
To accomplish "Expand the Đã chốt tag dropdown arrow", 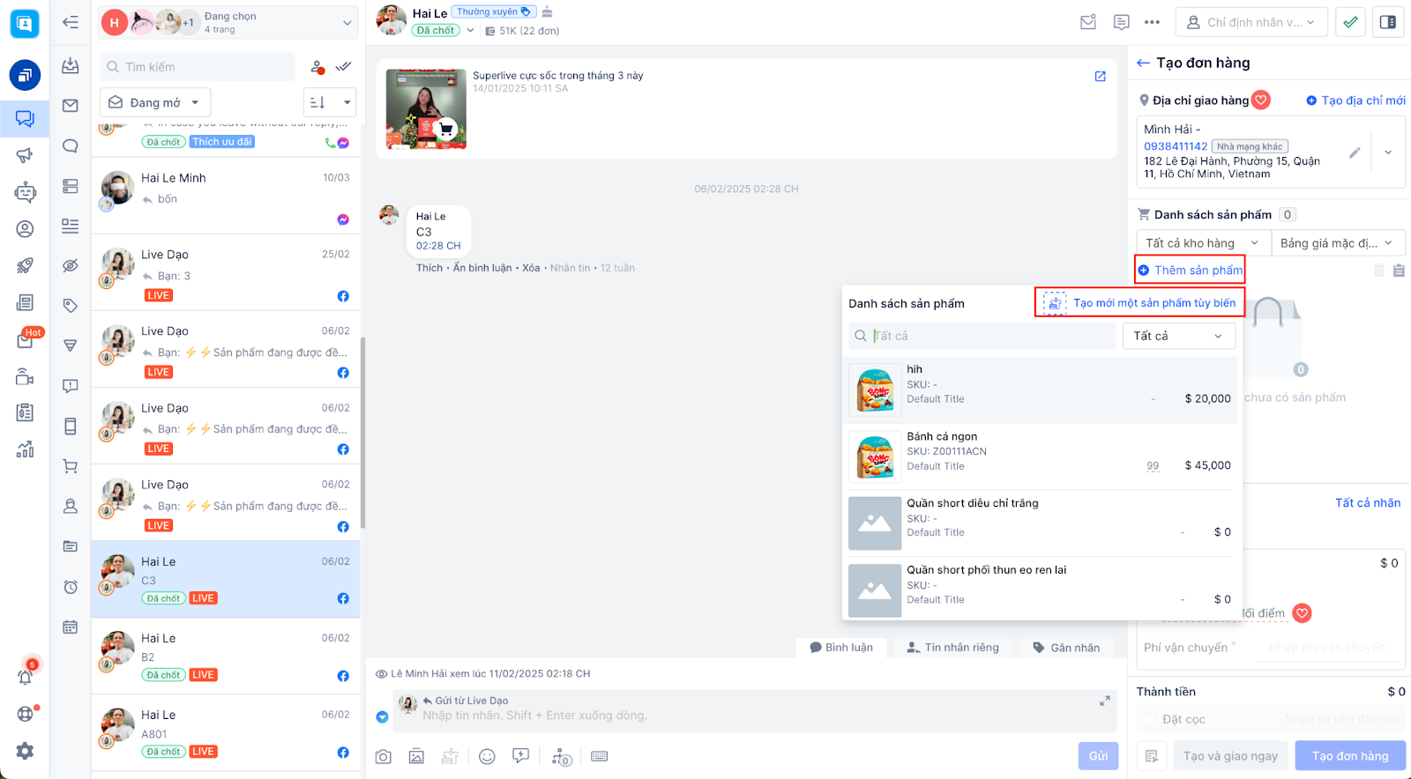I will 470,30.
